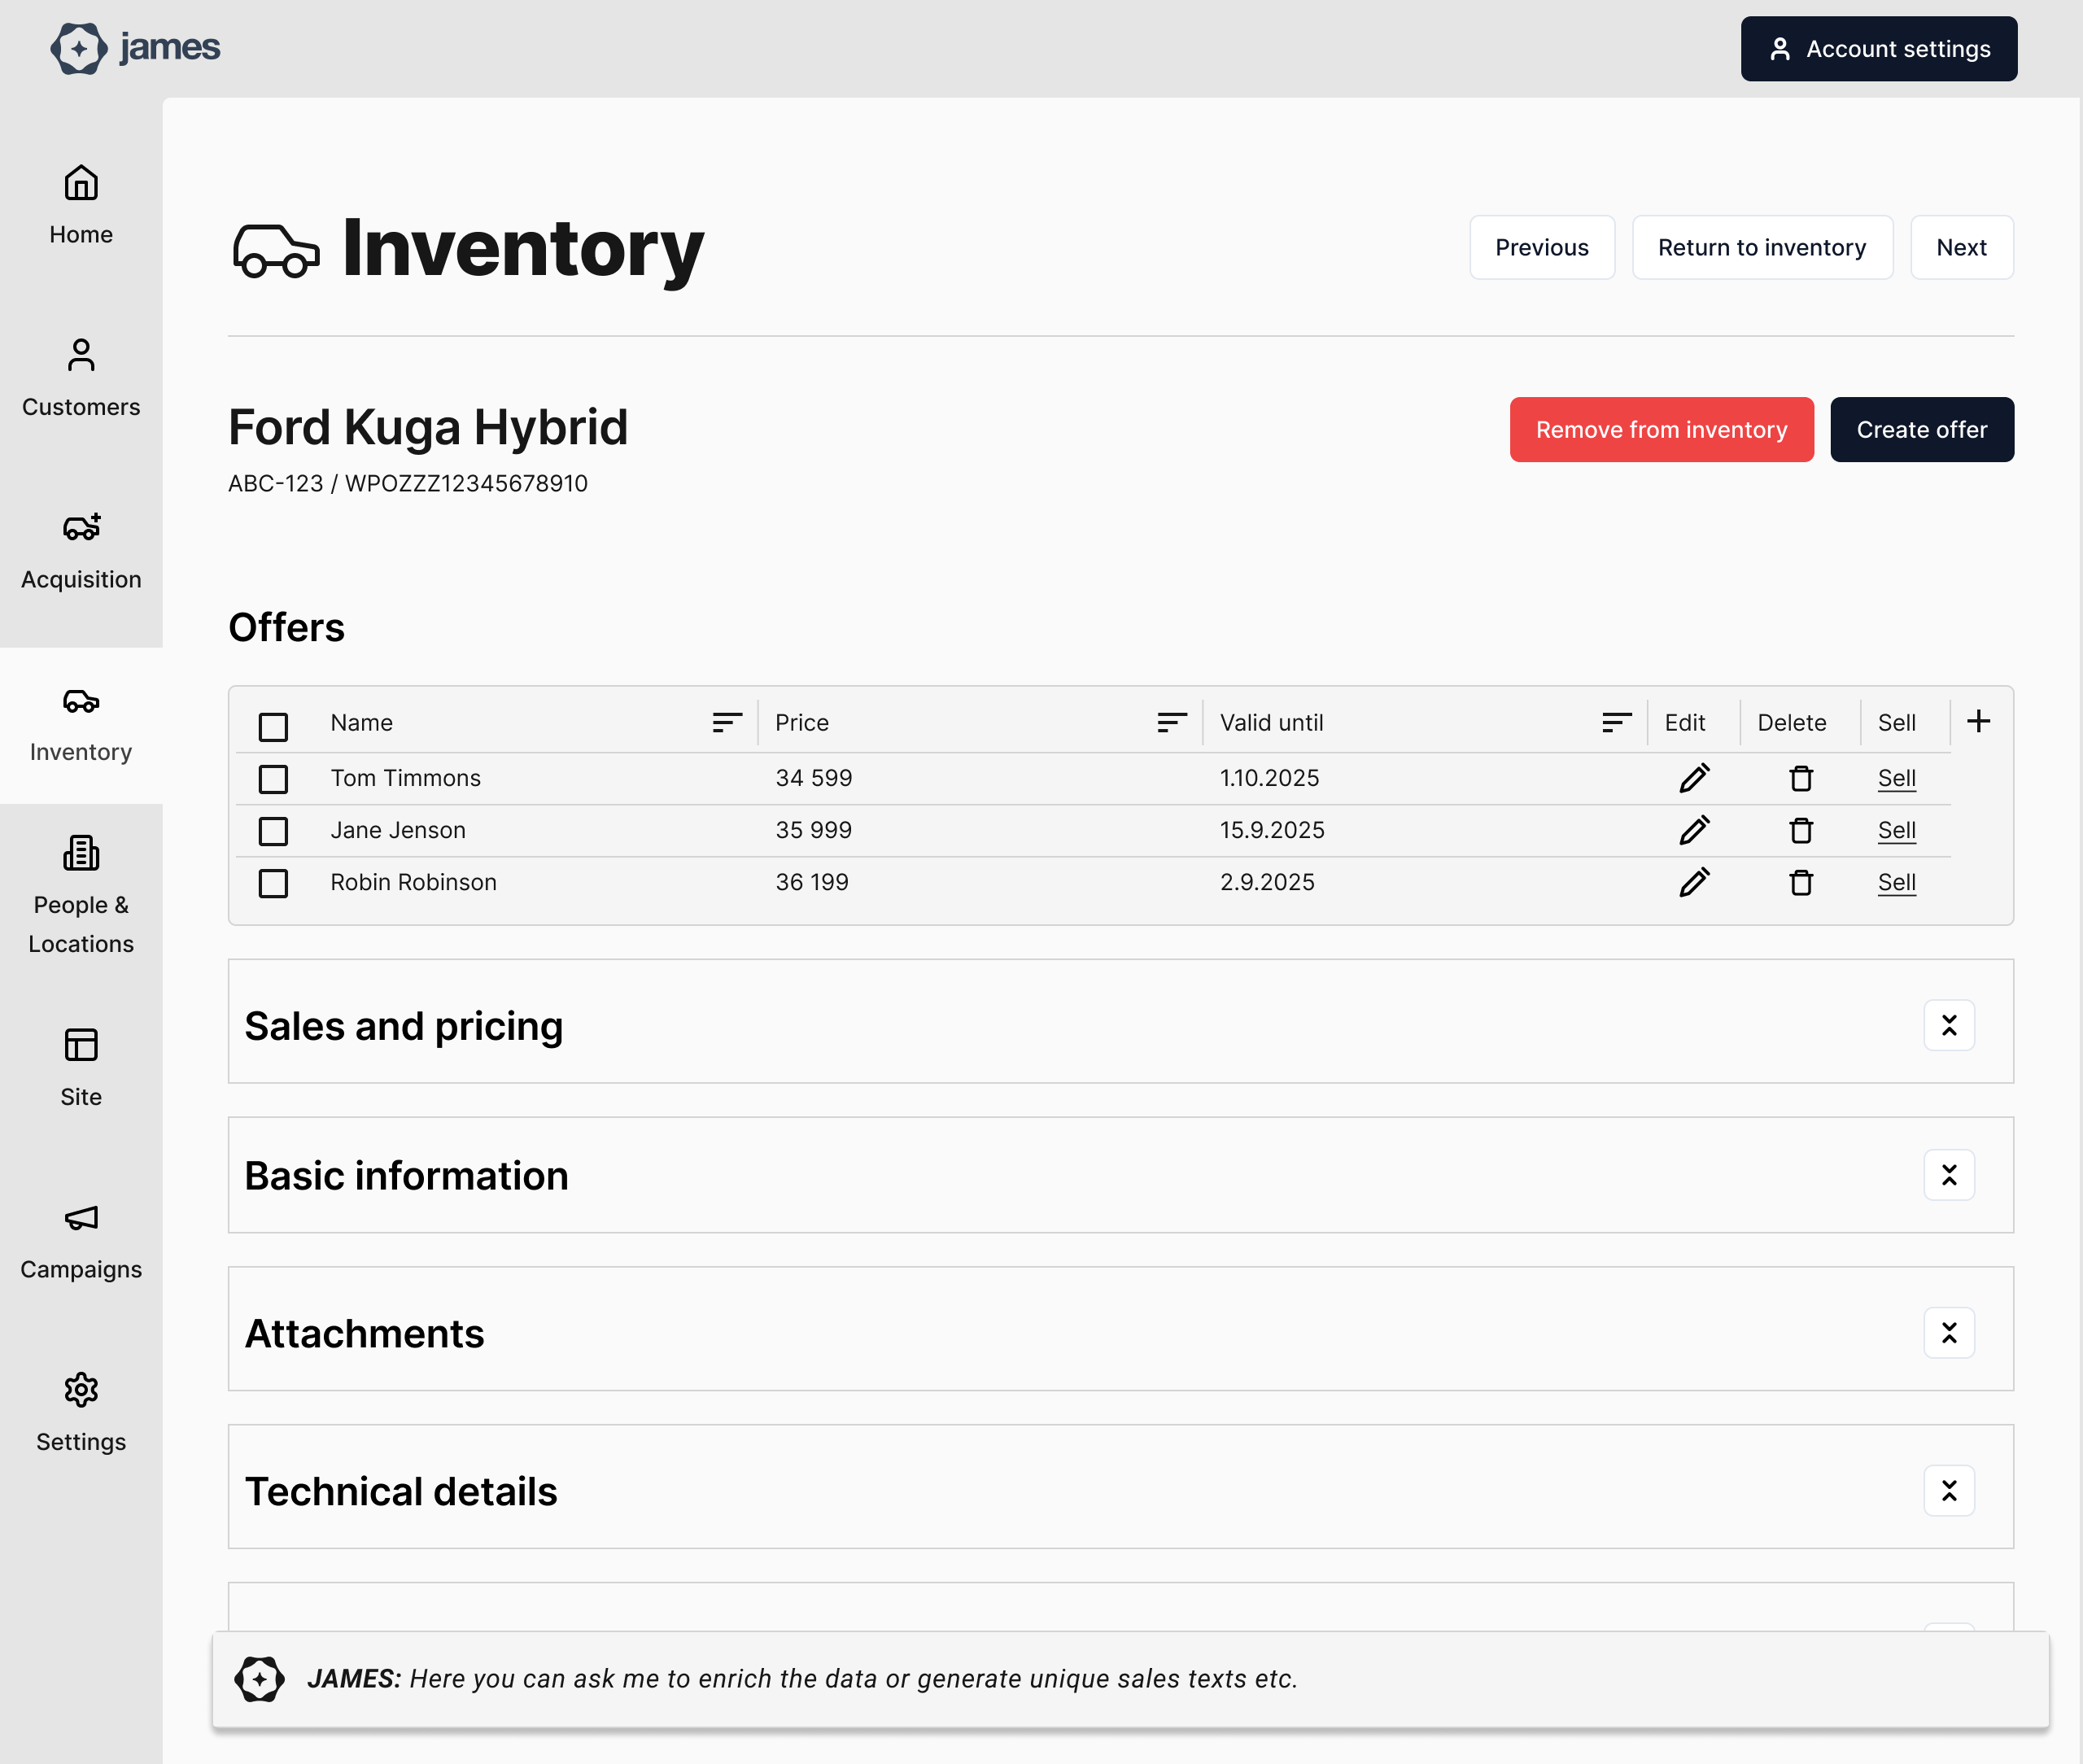2083x1764 pixels.
Task: Click Return to inventory
Action: [1762, 247]
